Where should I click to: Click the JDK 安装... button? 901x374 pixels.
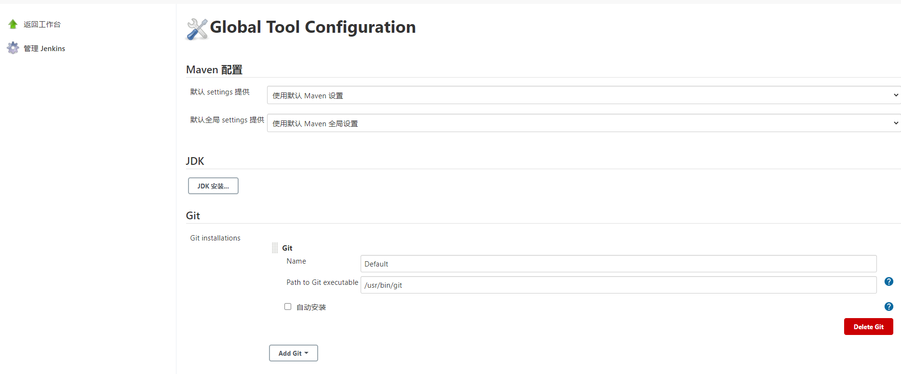pos(213,186)
